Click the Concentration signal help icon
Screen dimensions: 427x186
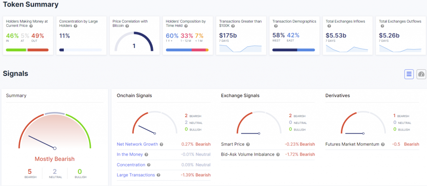pyautogui.click(x=149, y=165)
